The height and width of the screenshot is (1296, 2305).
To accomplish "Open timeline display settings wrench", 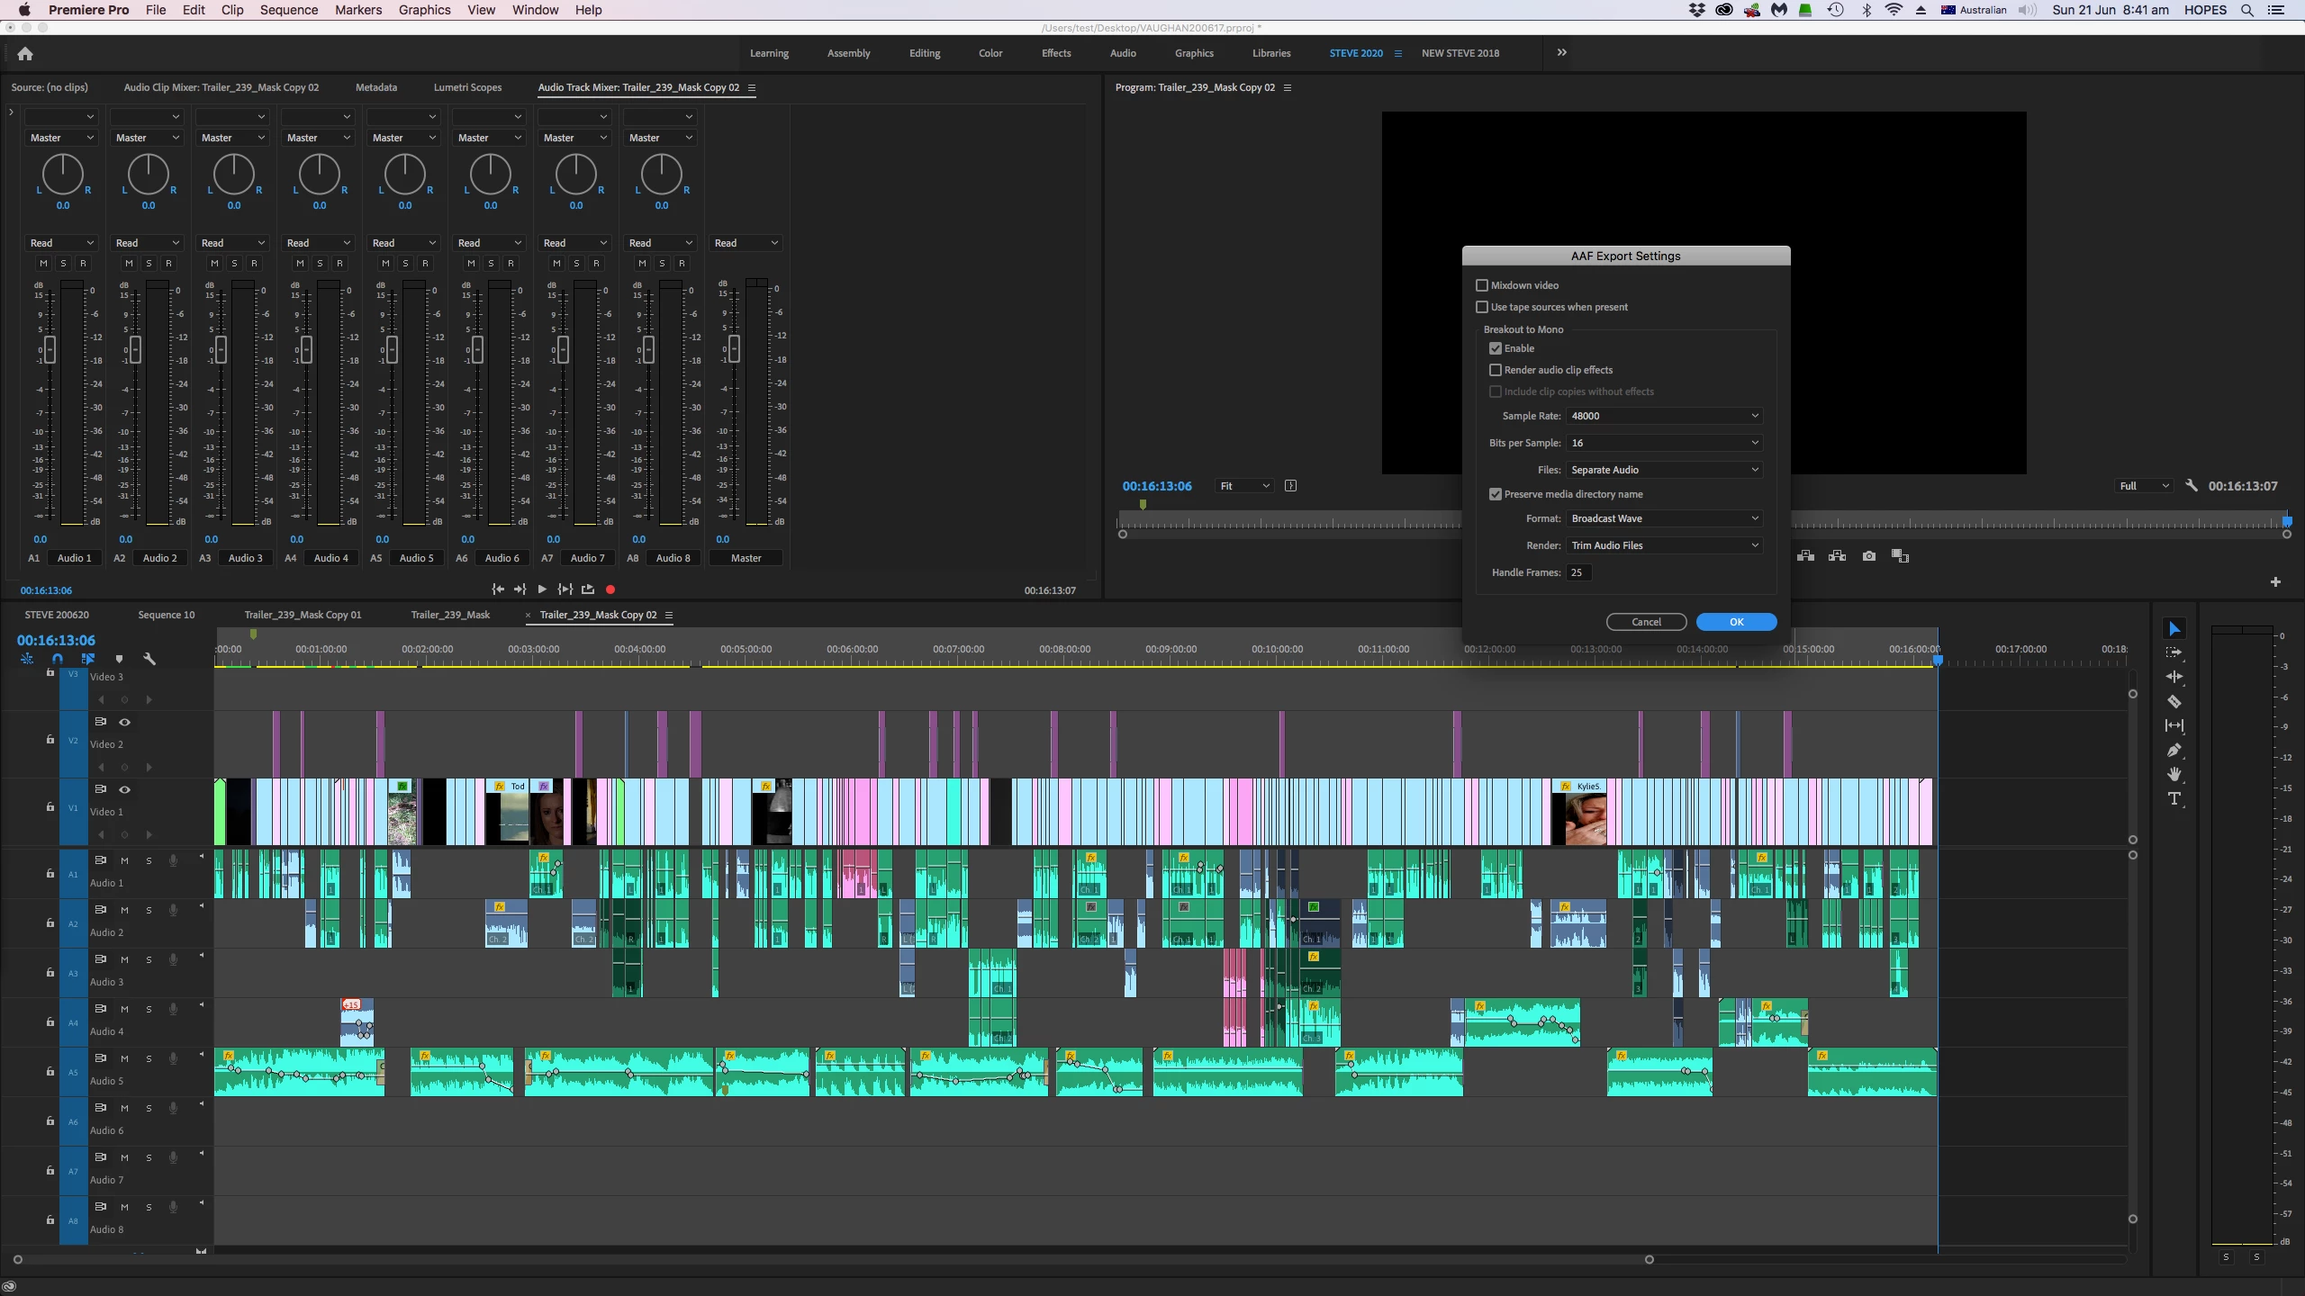I will (x=149, y=659).
